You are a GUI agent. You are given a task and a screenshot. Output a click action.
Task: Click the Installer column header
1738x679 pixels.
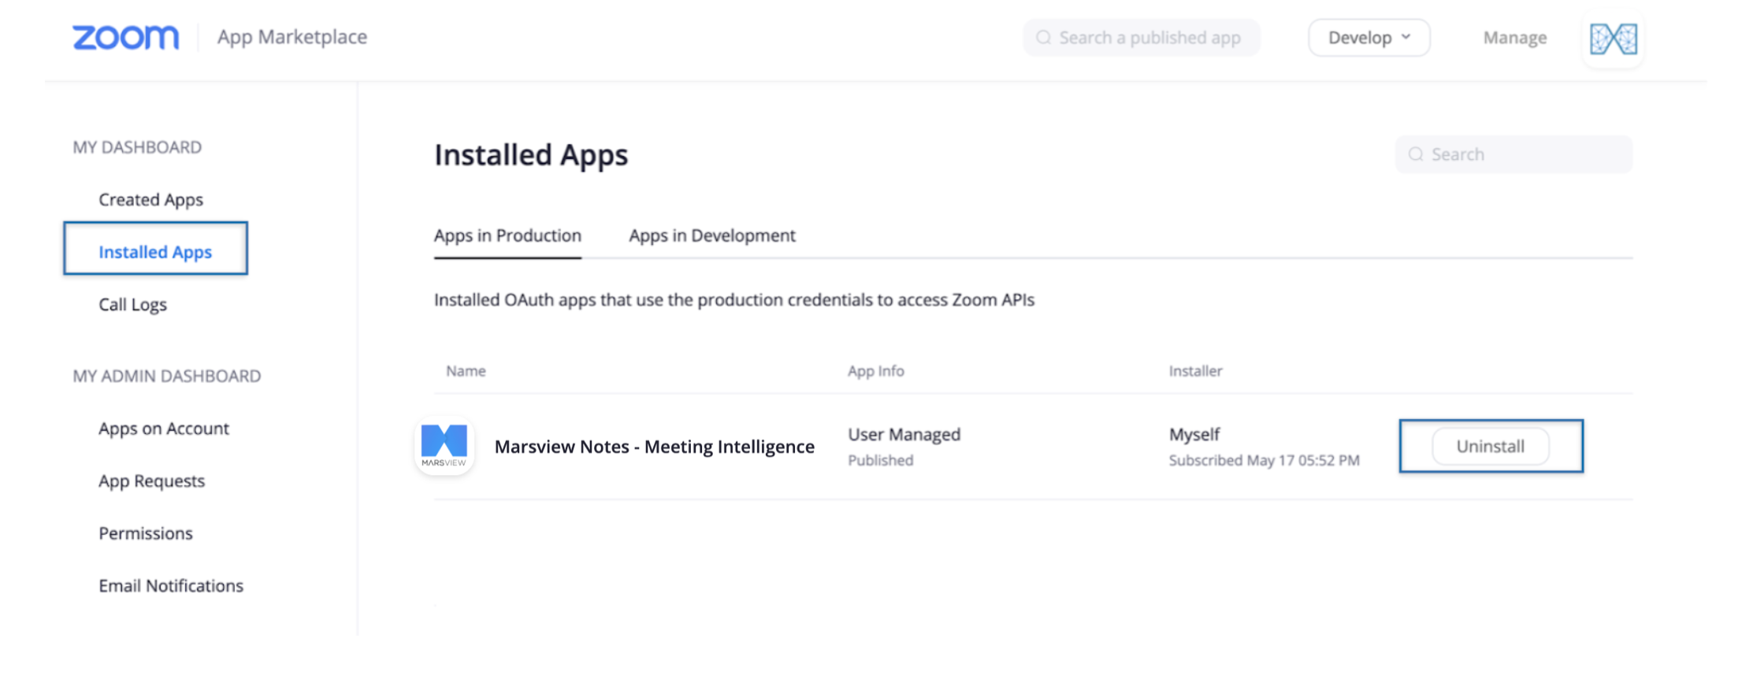pos(1195,371)
